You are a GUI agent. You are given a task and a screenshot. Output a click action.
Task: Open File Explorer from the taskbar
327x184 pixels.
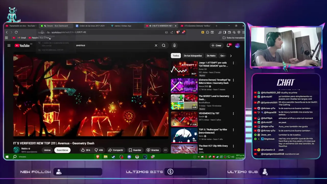pyautogui.click(x=106, y=157)
